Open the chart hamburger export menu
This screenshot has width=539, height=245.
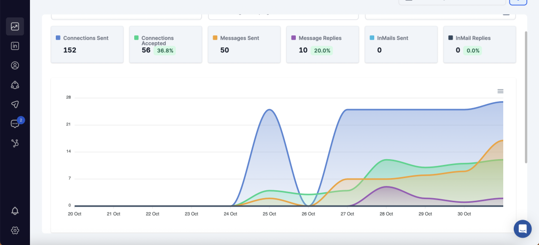(500, 91)
